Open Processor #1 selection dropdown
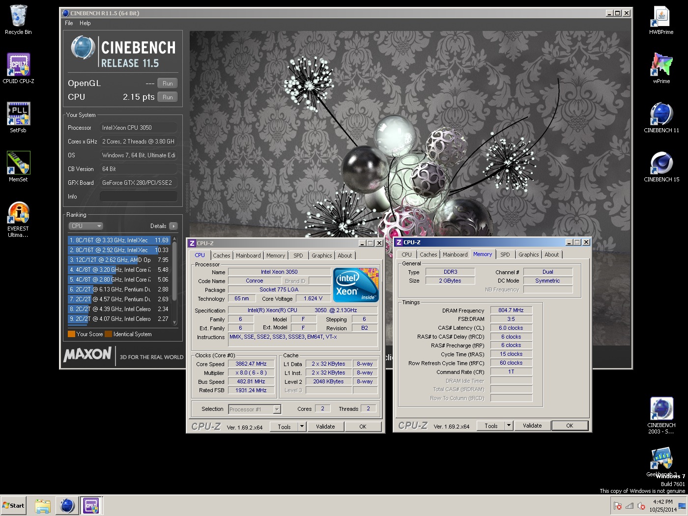 click(x=255, y=409)
